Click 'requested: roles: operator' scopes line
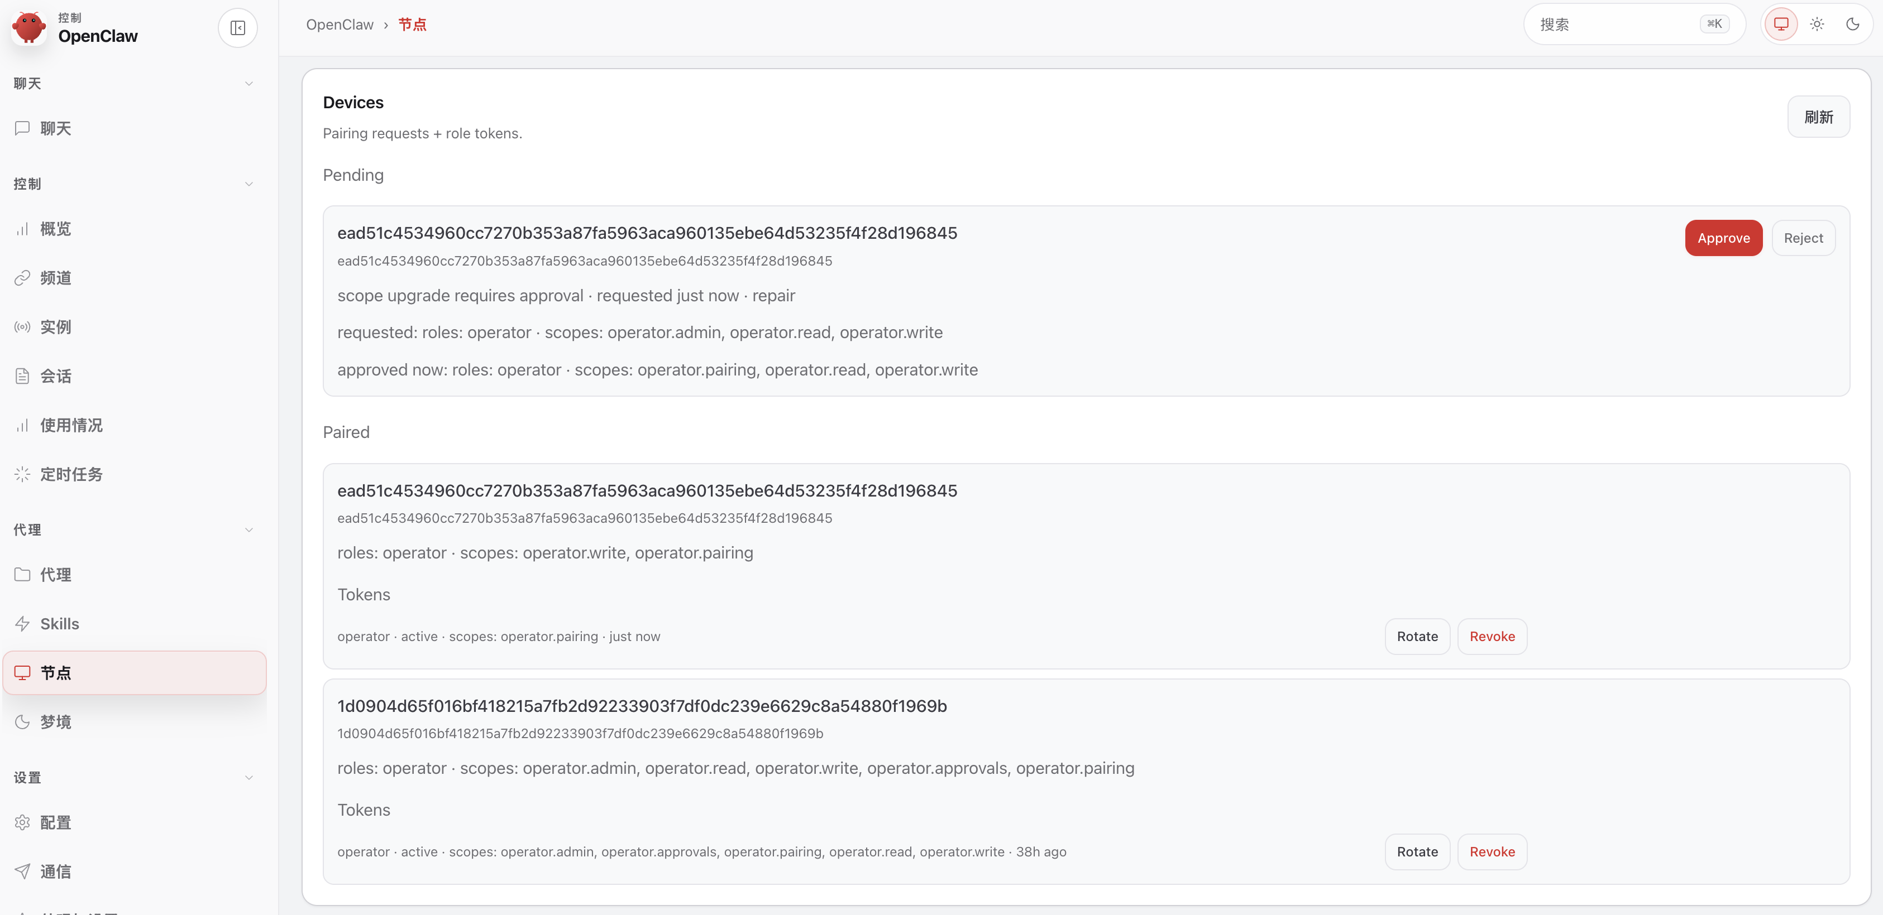The image size is (1883, 915). (x=639, y=333)
